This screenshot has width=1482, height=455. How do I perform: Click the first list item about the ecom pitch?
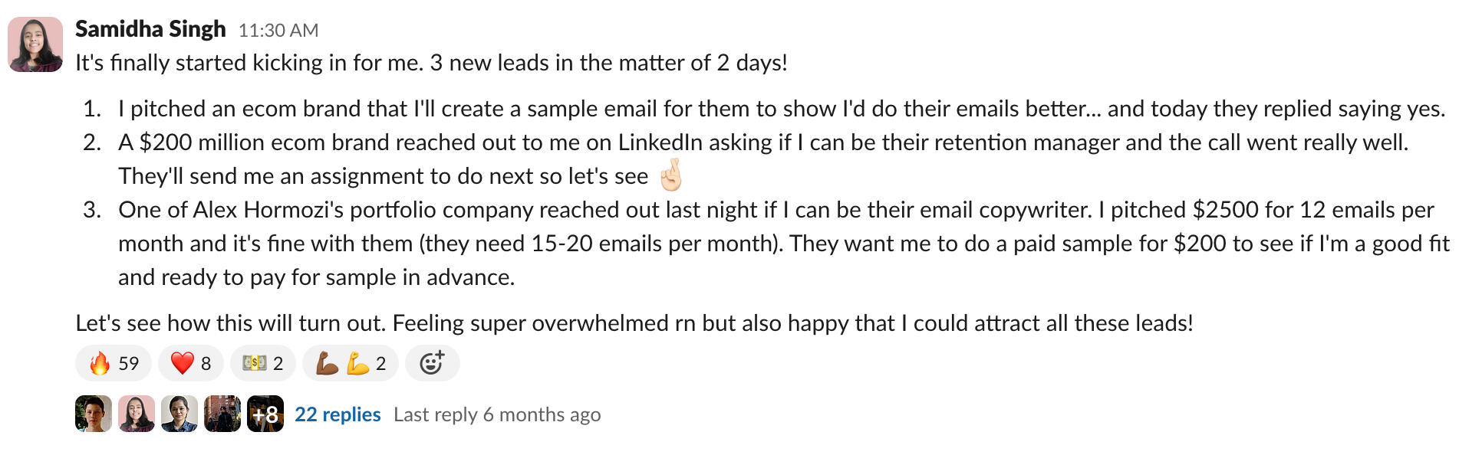point(781,109)
